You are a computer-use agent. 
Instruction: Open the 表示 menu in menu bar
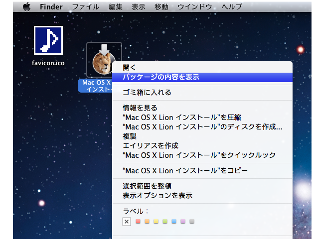click(x=139, y=7)
